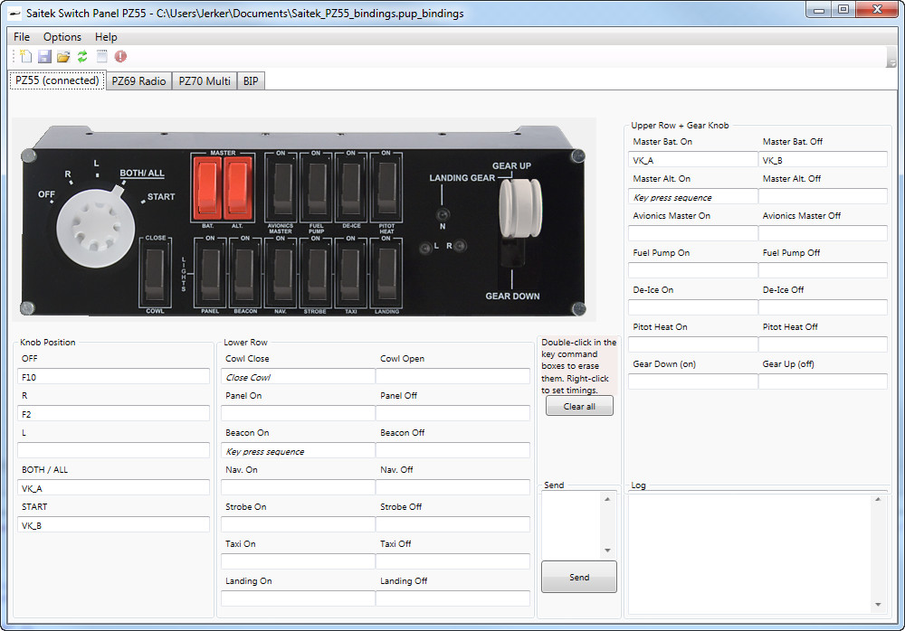Click the Avionics Master Off input field

823,233
